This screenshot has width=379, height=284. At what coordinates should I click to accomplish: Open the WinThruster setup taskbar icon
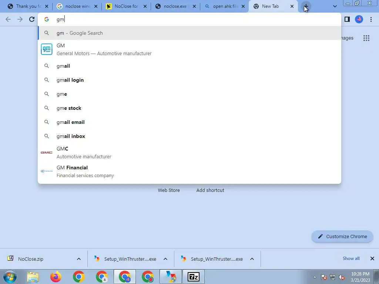(x=171, y=277)
